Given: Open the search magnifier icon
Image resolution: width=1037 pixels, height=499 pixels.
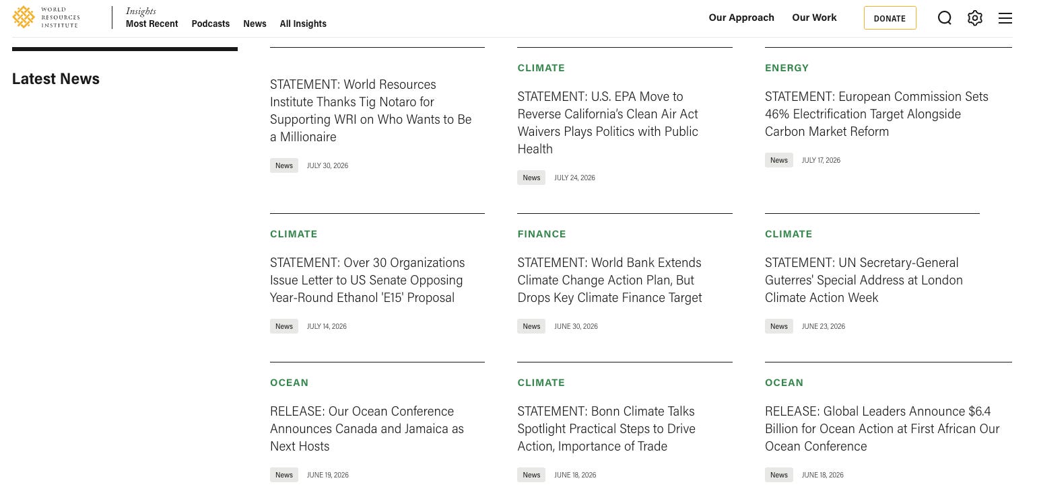Looking at the screenshot, I should [944, 18].
